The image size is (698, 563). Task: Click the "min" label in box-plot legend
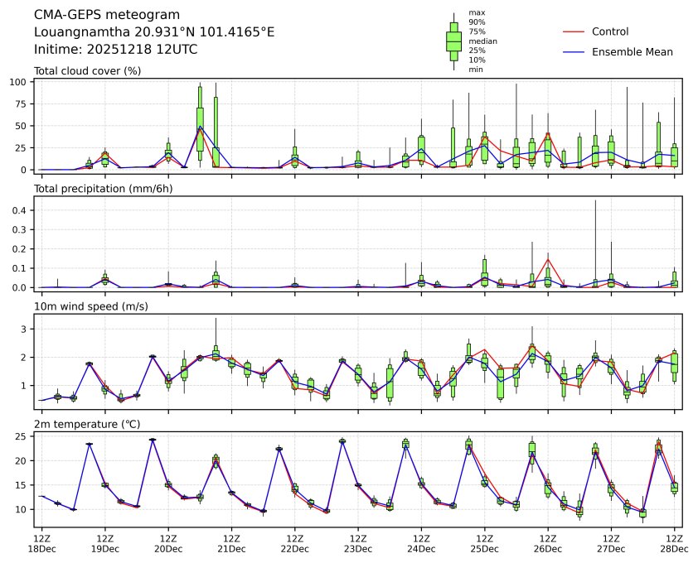point(476,70)
